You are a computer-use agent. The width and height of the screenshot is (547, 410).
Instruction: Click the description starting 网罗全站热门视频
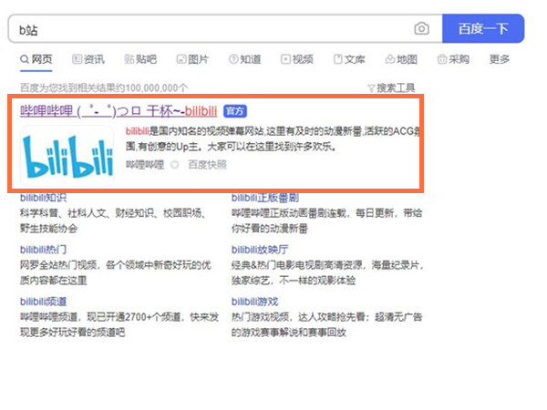click(x=116, y=272)
